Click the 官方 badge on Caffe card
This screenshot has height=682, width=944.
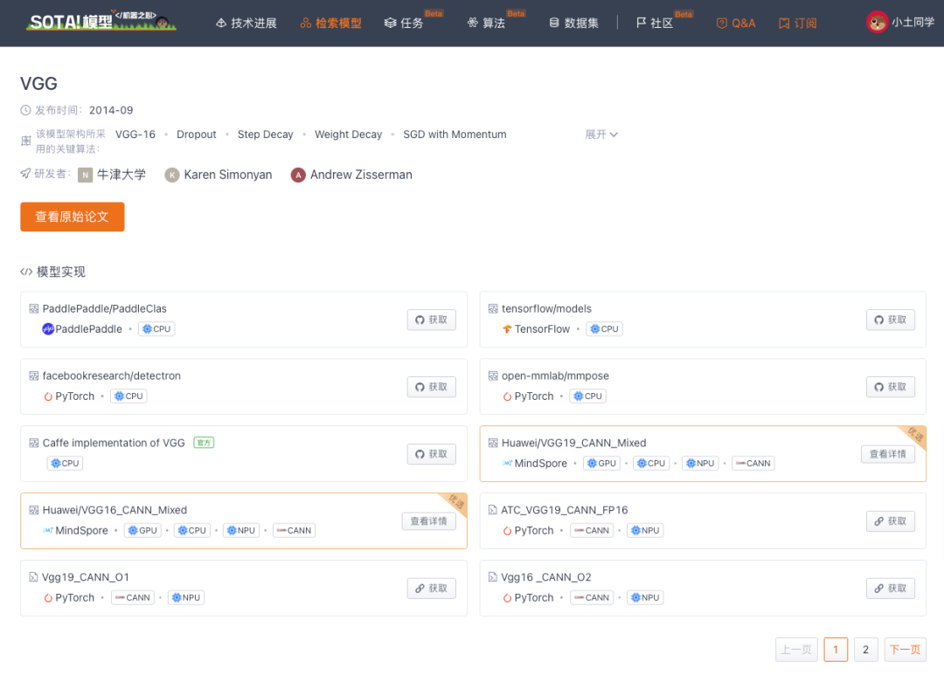pyautogui.click(x=204, y=443)
